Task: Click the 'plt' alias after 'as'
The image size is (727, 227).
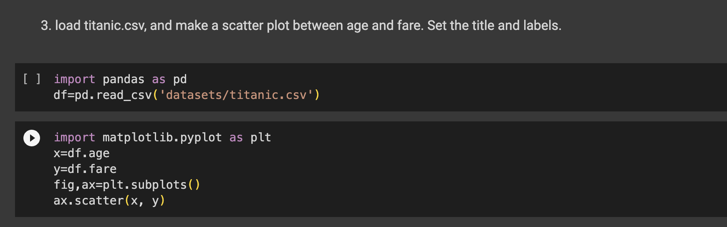Action: 260,138
